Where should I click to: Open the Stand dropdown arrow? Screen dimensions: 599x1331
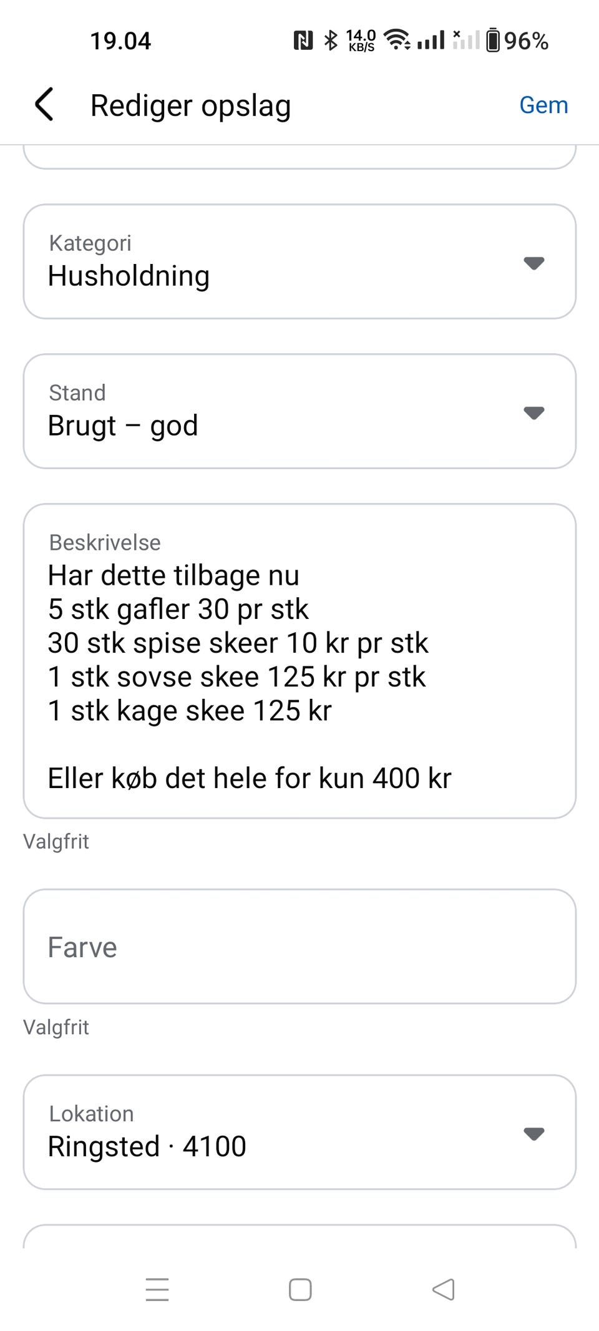pyautogui.click(x=533, y=412)
